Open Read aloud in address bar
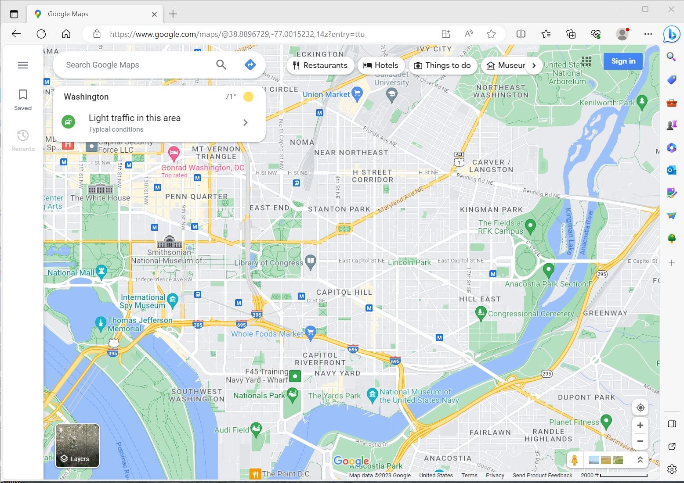The height and width of the screenshot is (483, 684). pos(469,34)
